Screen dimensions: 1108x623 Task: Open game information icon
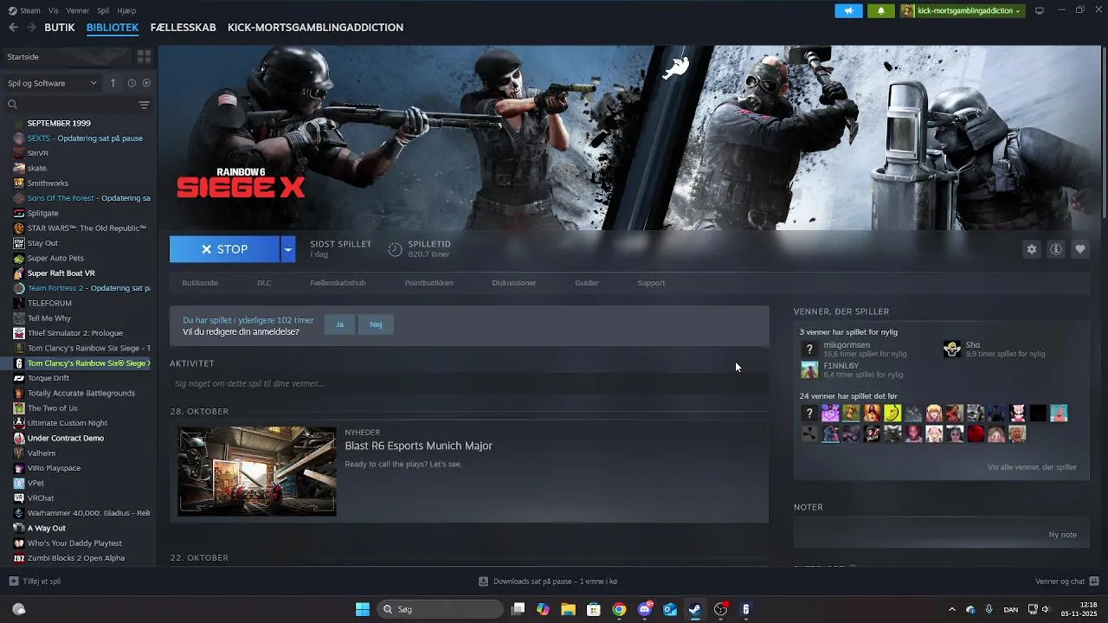[1056, 249]
